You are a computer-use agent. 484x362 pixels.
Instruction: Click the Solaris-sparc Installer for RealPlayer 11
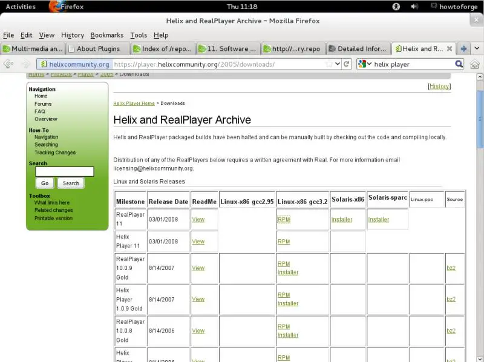pos(379,219)
